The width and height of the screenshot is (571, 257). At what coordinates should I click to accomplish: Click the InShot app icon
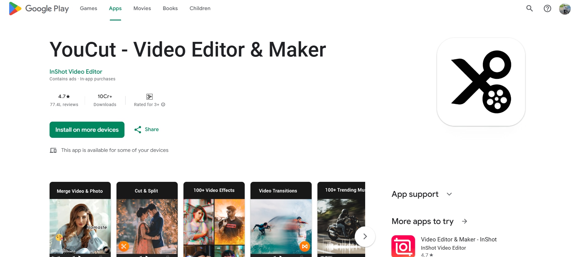coord(403,246)
